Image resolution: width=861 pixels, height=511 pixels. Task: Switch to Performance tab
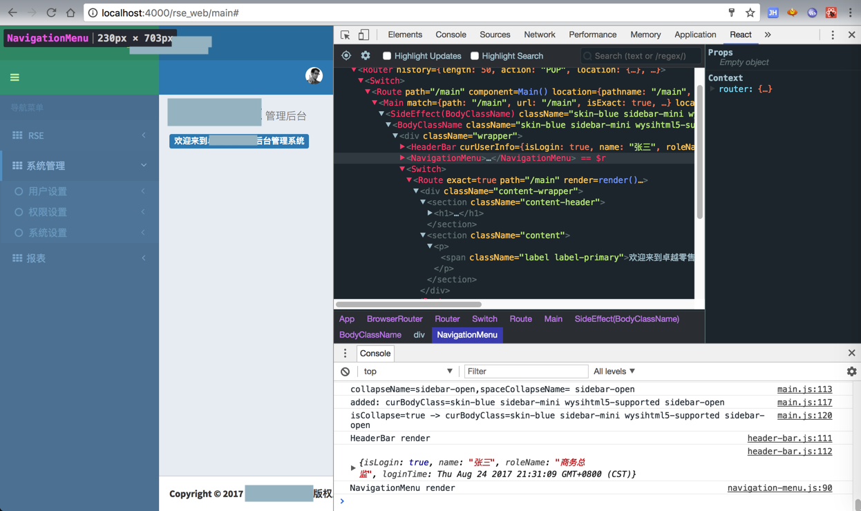pos(592,35)
